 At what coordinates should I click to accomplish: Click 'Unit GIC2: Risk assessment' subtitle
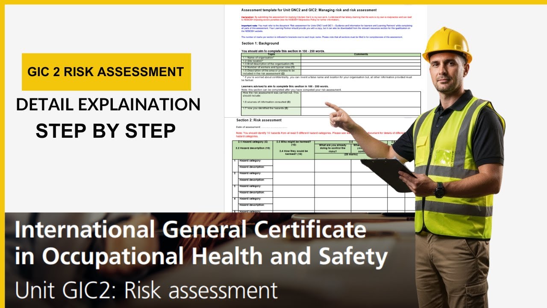(146, 290)
